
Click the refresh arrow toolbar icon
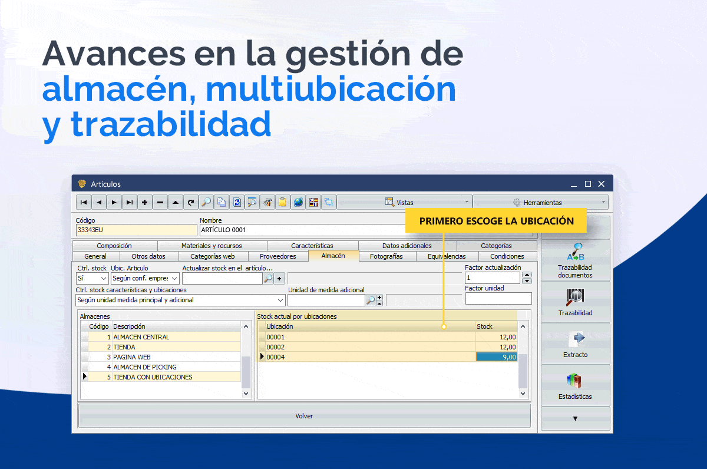pyautogui.click(x=191, y=203)
